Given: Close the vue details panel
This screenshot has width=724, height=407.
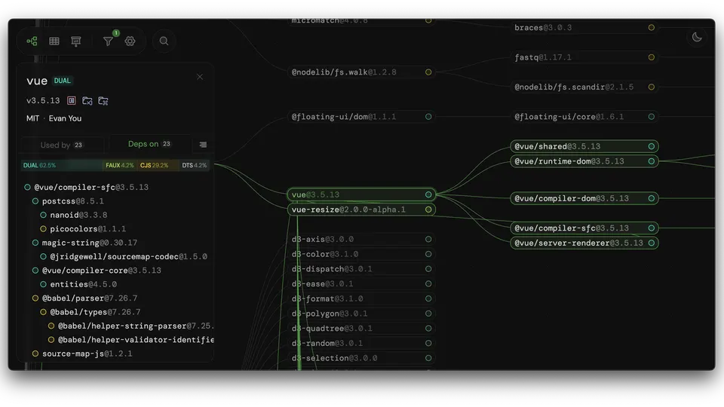Looking at the screenshot, I should coord(200,77).
